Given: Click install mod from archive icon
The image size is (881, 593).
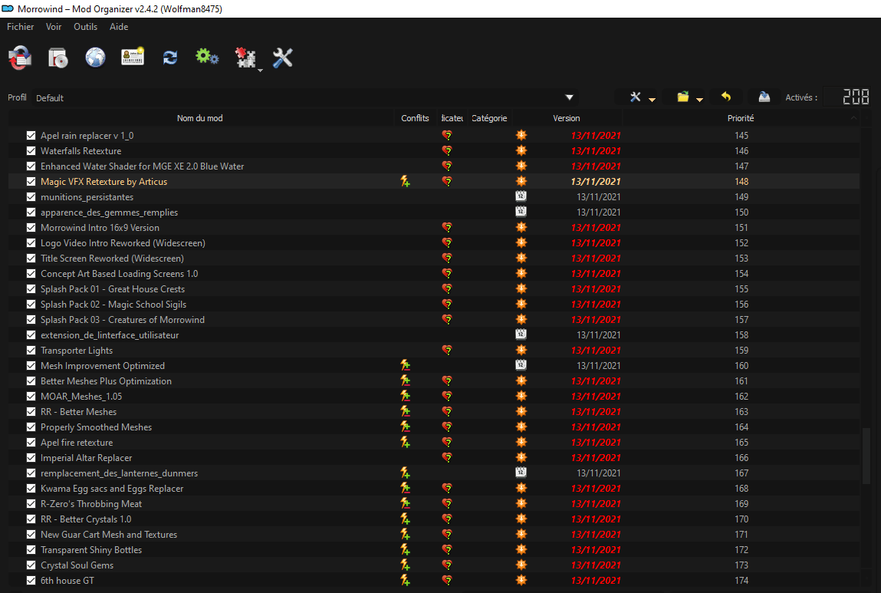Looking at the screenshot, I should [58, 58].
